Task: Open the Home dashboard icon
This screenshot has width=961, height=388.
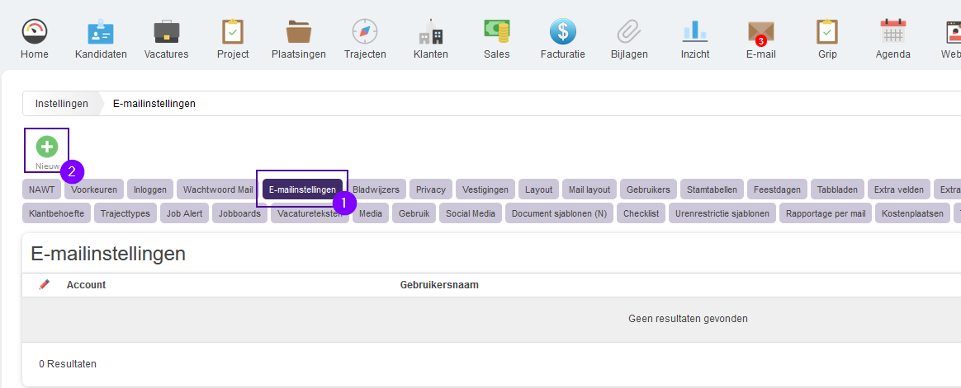Action: click(35, 32)
